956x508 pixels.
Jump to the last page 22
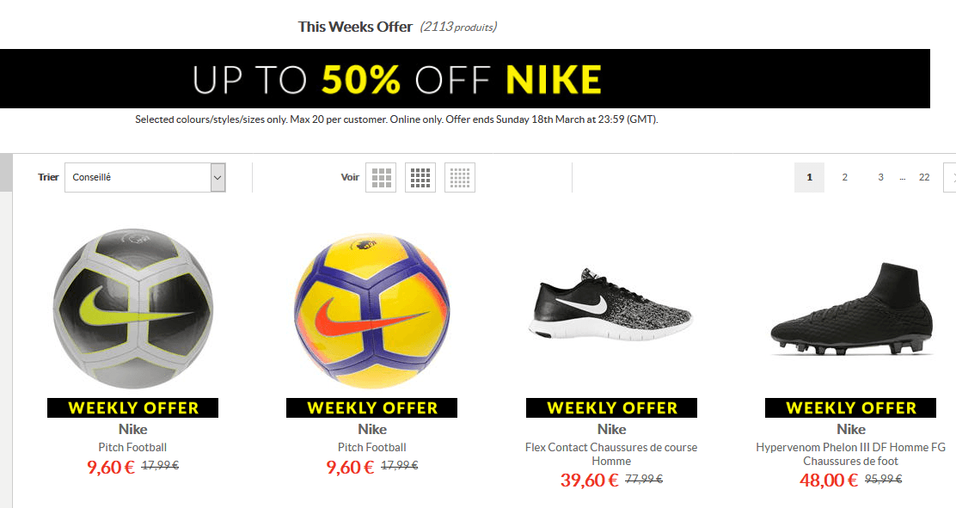(x=924, y=177)
